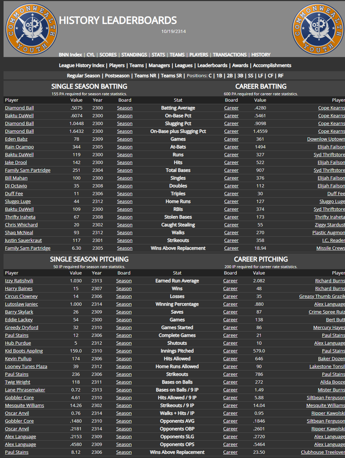The height and width of the screenshot is (458, 345).
Task: Open the Career board for pitching Strikeouts
Action: [230, 374]
